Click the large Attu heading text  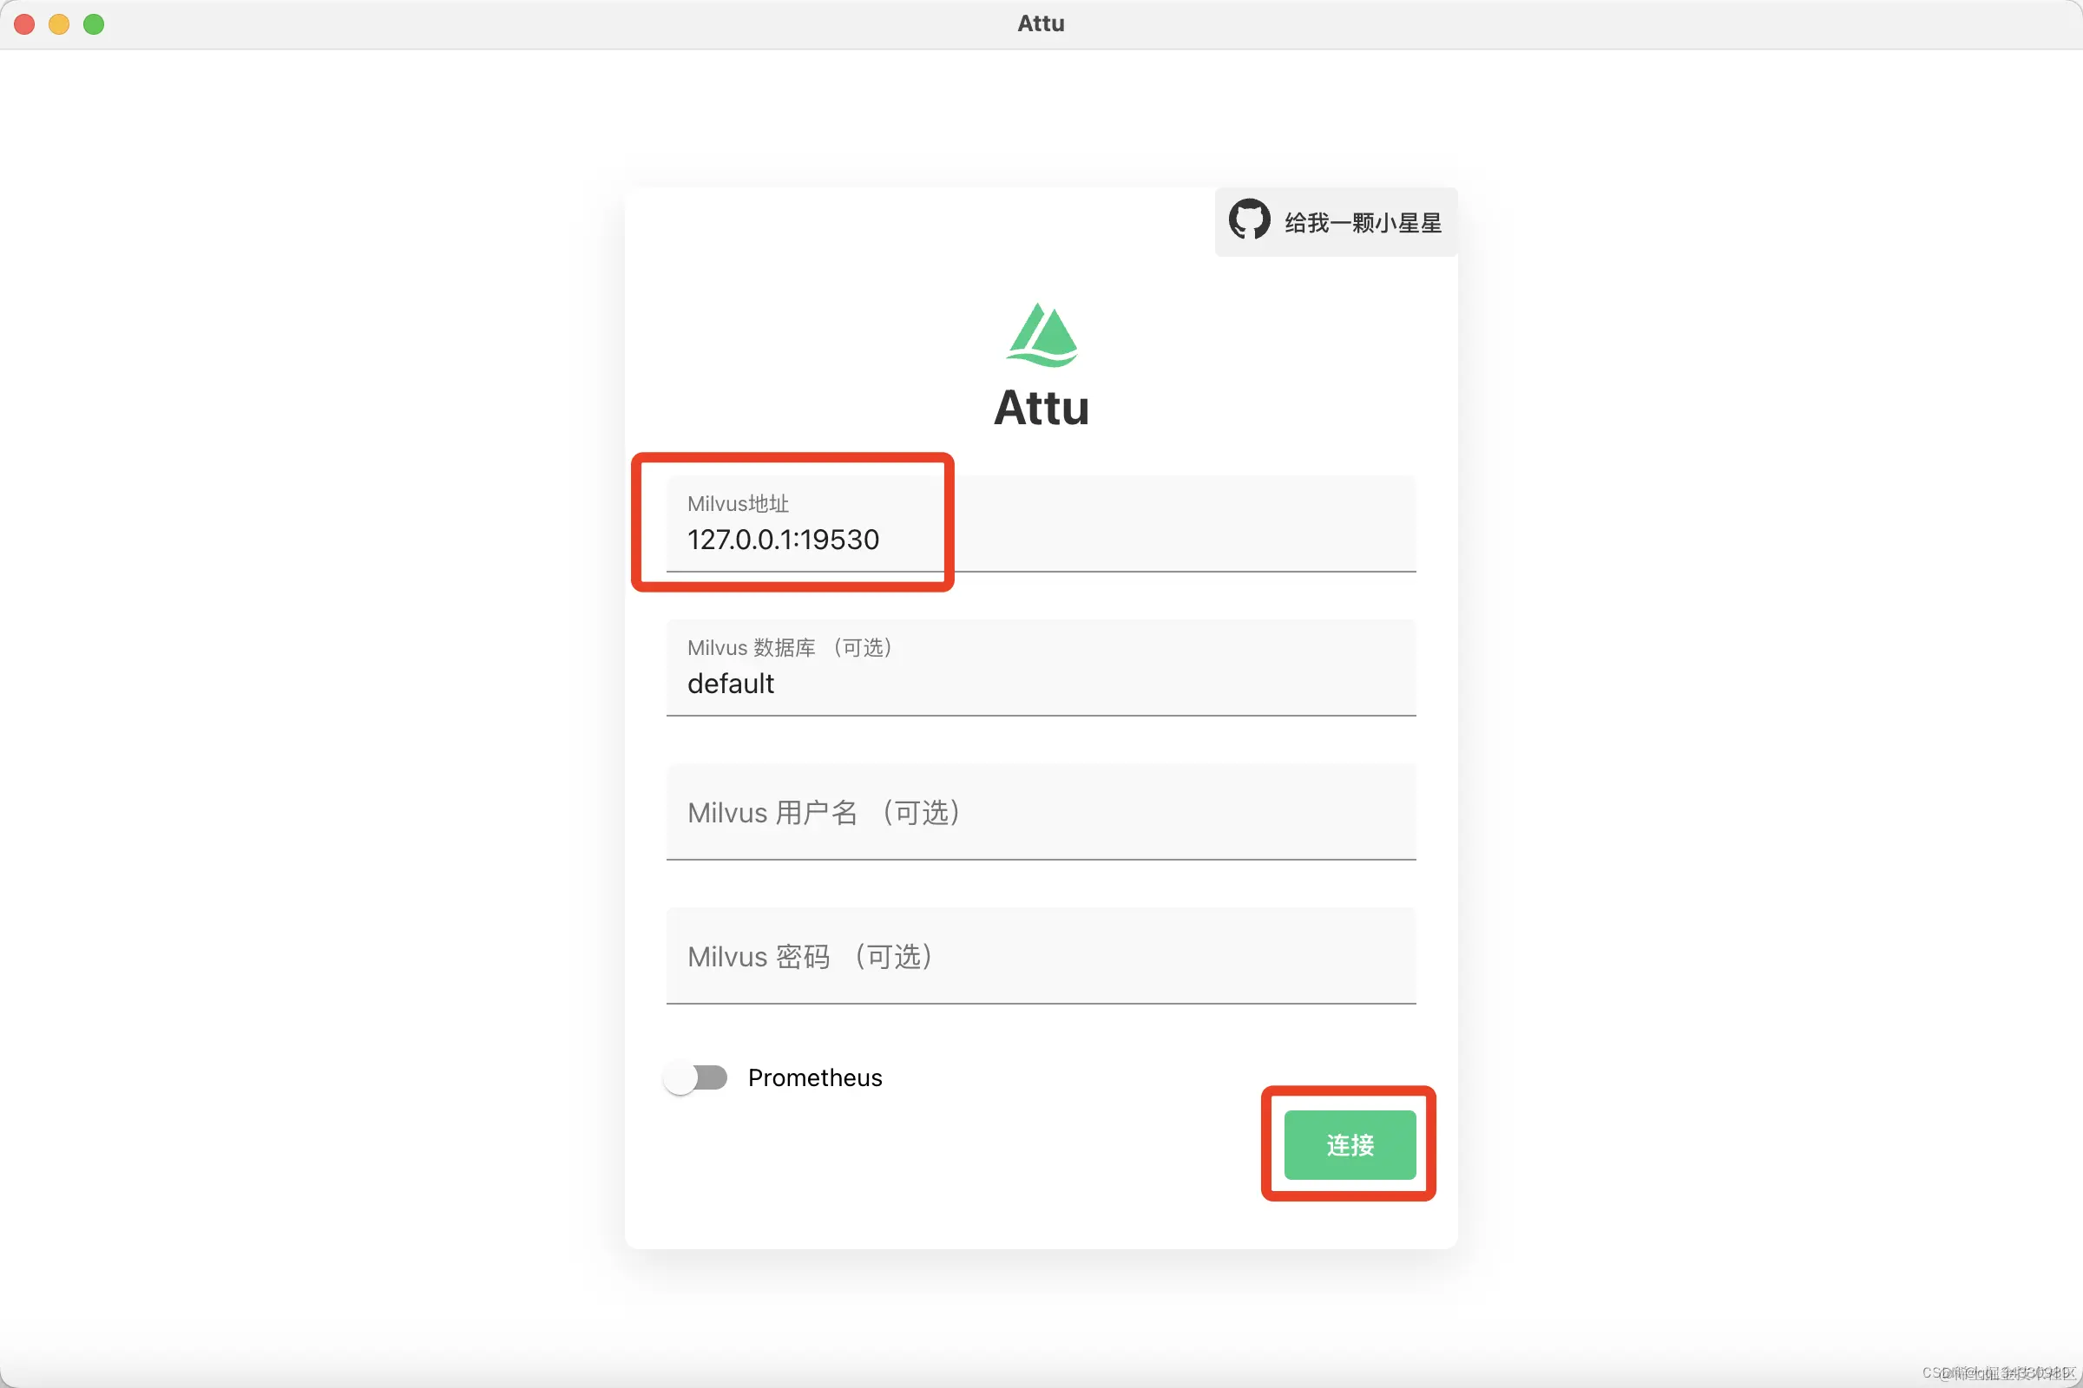pyautogui.click(x=1041, y=408)
